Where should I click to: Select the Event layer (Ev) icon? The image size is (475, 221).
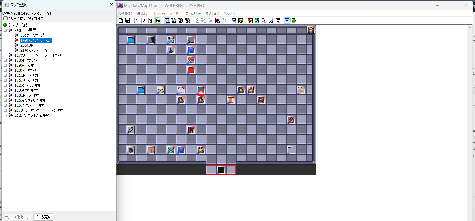[158, 21]
